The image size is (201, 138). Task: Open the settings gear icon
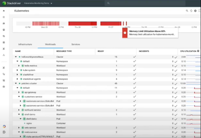[195, 11]
